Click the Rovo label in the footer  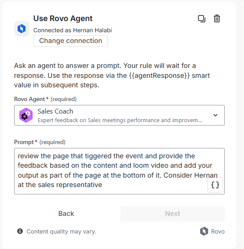pyautogui.click(x=218, y=231)
